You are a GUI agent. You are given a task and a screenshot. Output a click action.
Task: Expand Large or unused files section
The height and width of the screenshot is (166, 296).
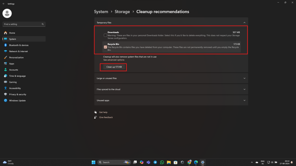click(244, 78)
